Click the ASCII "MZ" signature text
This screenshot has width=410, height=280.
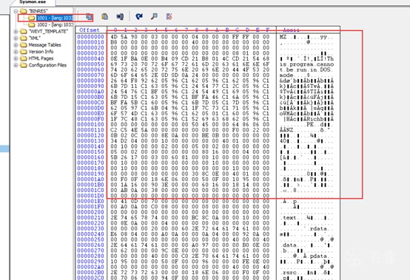(283, 37)
